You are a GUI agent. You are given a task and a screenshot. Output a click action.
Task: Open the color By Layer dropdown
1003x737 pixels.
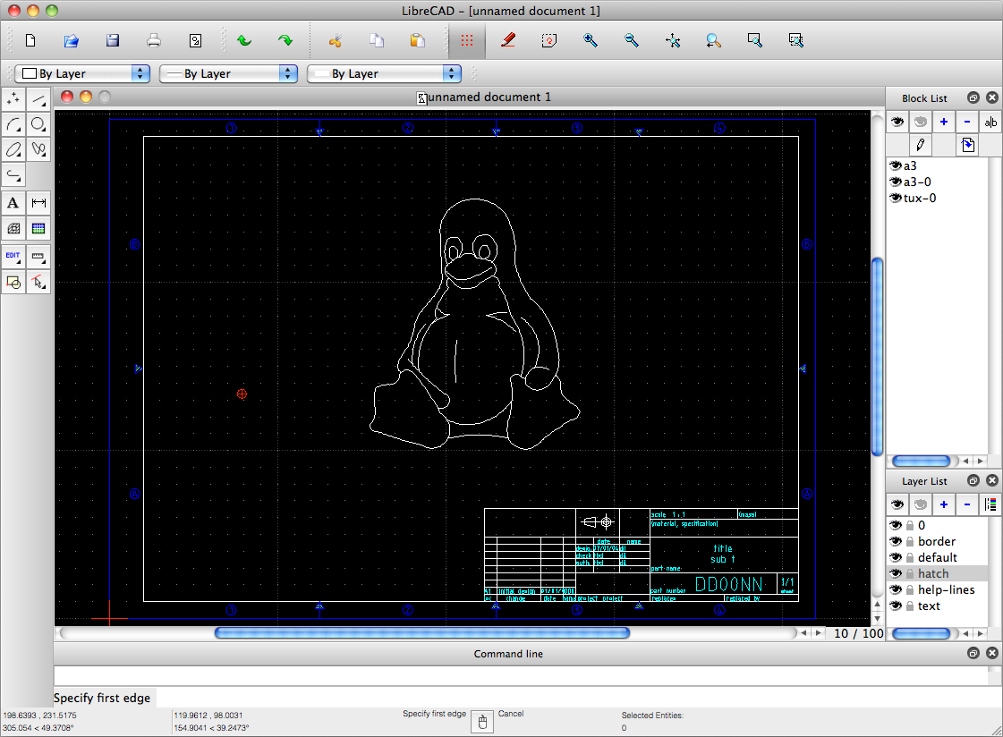(x=81, y=73)
